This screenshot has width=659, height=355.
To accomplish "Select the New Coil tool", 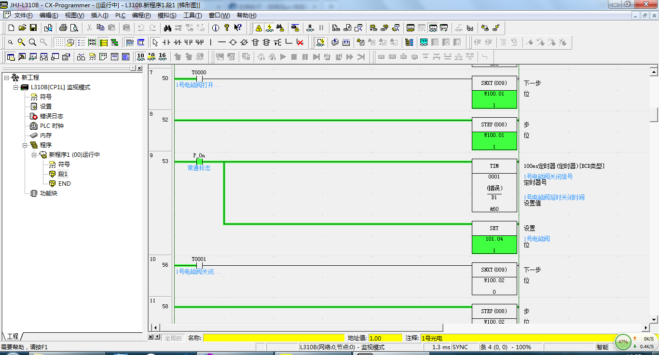I will tap(233, 42).
